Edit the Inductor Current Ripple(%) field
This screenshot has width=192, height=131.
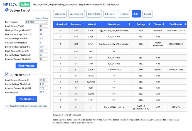pyautogui.click(x=44, y=59)
